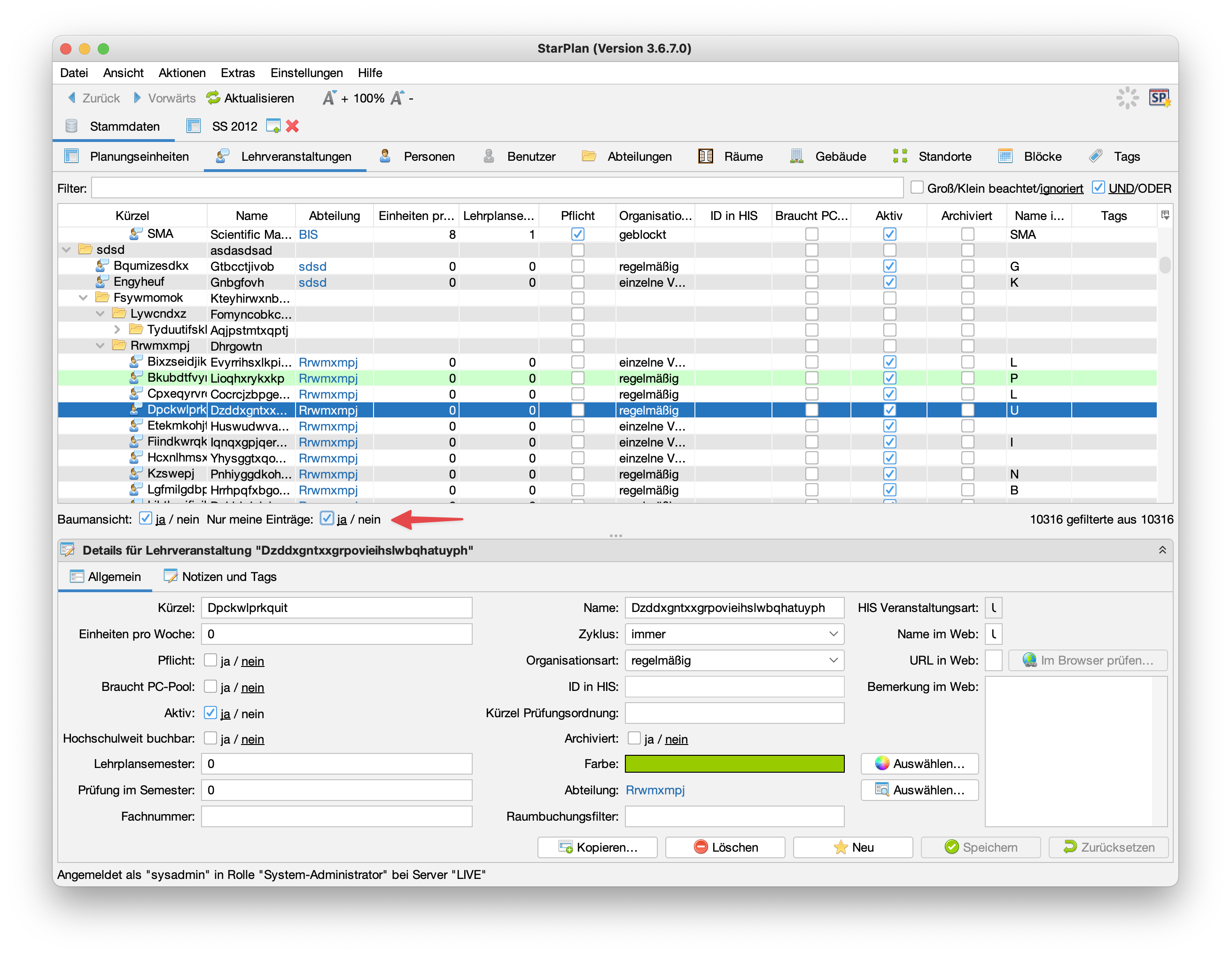Click the Löschen button
Viewport: 1231px width, 956px height.
click(725, 847)
